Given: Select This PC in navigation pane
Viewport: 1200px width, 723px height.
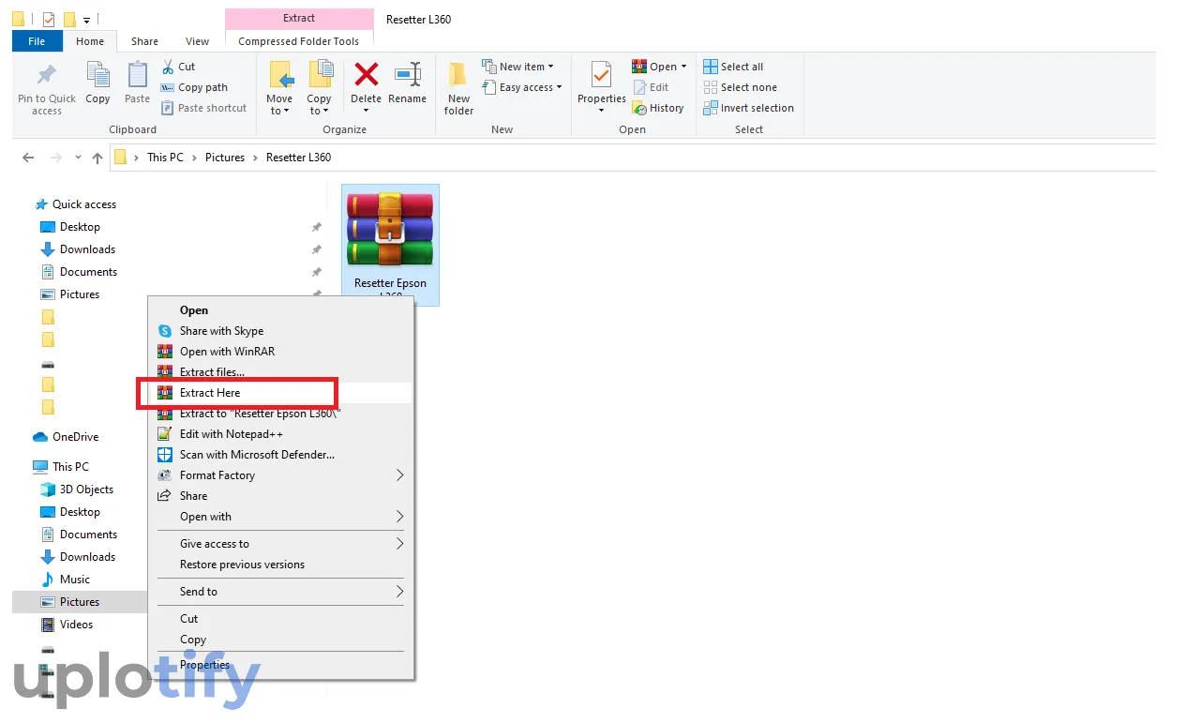Looking at the screenshot, I should tap(61, 467).
